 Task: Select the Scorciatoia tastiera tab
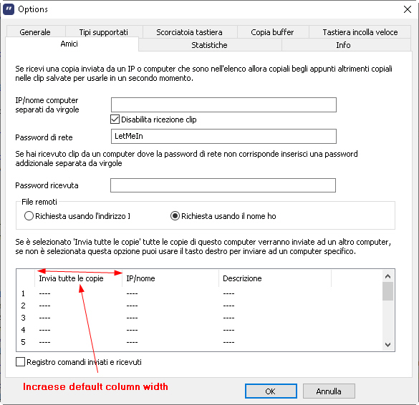click(x=190, y=32)
